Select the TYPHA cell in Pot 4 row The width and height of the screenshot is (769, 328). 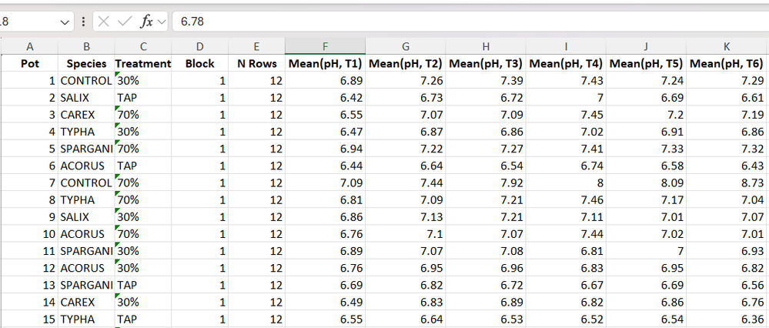point(86,132)
